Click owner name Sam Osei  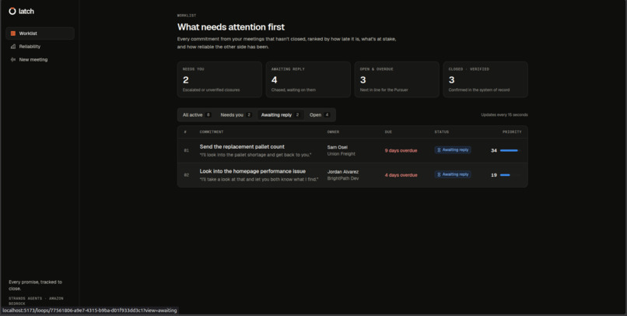point(337,147)
